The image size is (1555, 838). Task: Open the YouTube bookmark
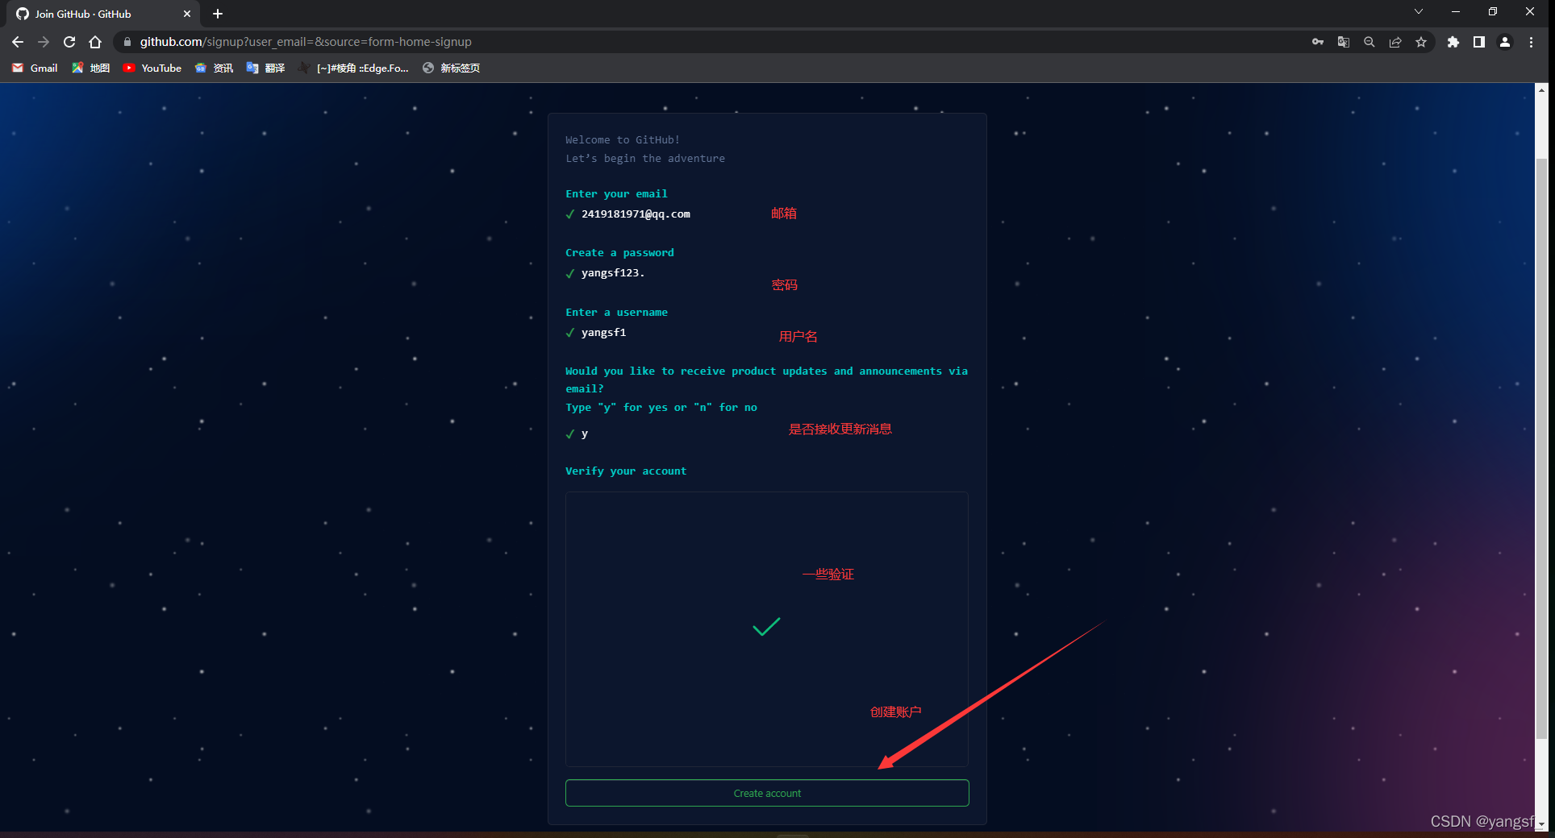click(x=152, y=68)
